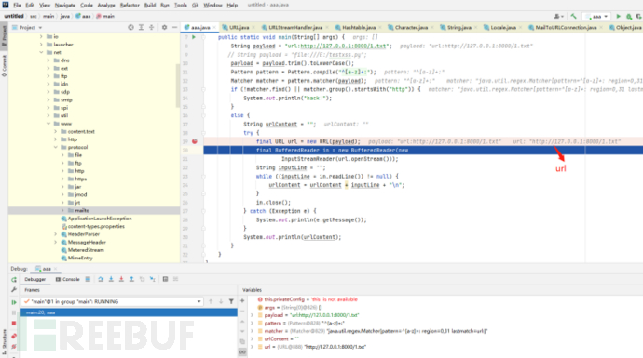Switch to Debugger tab
The width and height of the screenshot is (643, 358).
pos(34,280)
